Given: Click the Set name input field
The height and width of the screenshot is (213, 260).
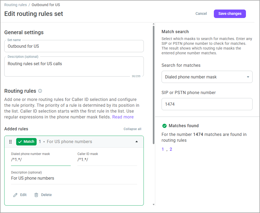Looking at the screenshot, I should (x=74, y=46).
